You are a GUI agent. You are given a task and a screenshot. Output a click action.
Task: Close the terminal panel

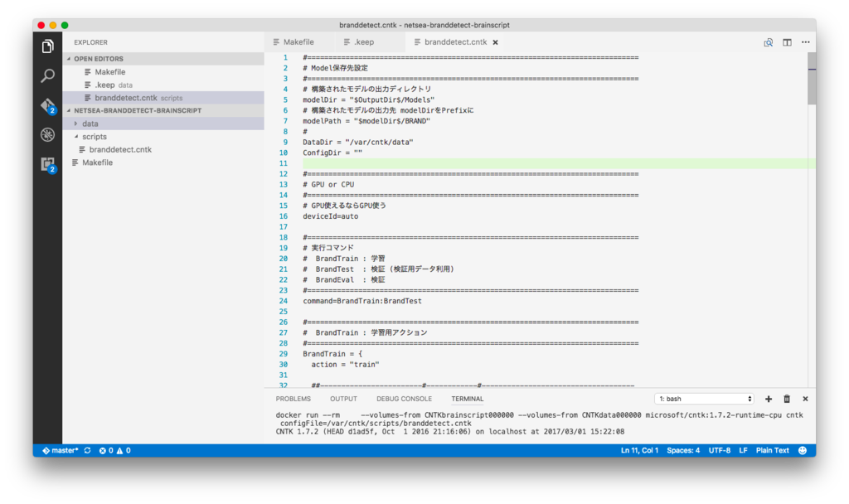(x=805, y=399)
